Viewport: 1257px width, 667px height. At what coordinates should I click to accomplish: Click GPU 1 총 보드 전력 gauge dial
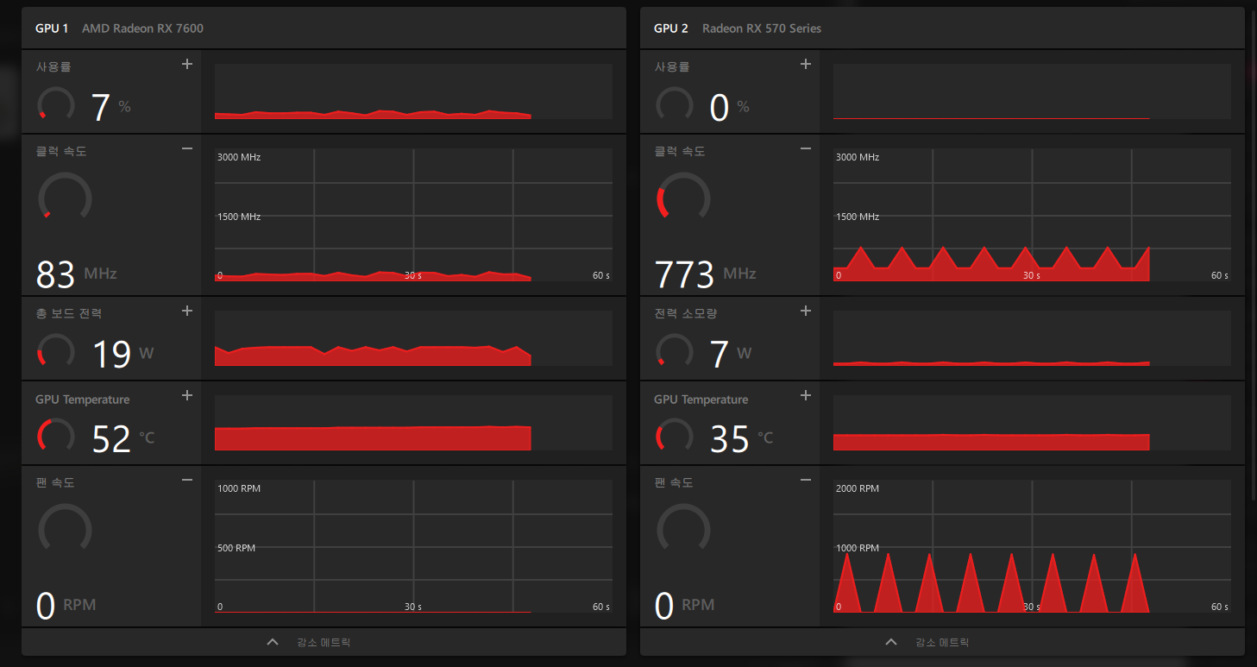click(x=56, y=350)
